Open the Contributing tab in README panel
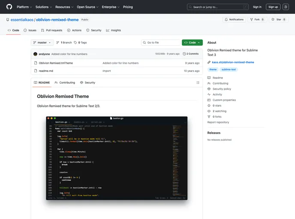This screenshot has height=219, width=295. [64, 83]
